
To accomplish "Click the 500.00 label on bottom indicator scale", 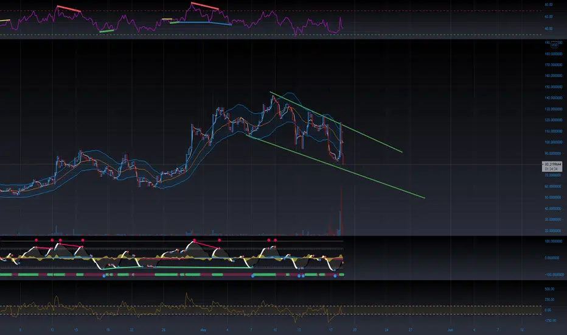I will point(549,289).
